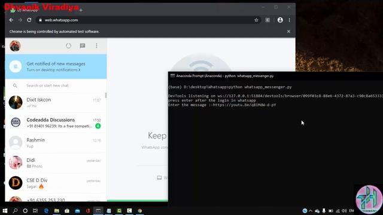Open the Didi chat
This screenshot has width=383, height=215.
point(56,163)
